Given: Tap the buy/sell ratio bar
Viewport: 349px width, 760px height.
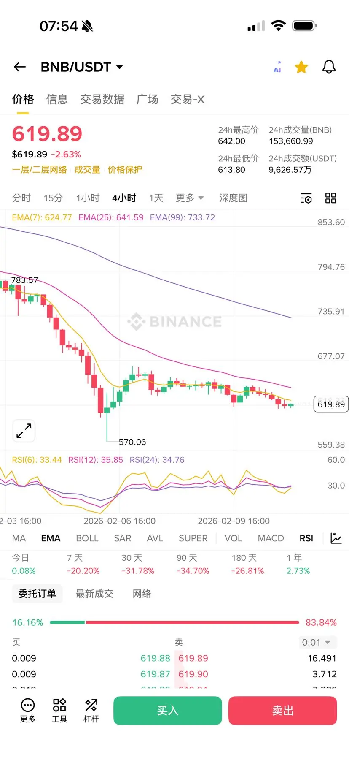Looking at the screenshot, I should click(174, 622).
